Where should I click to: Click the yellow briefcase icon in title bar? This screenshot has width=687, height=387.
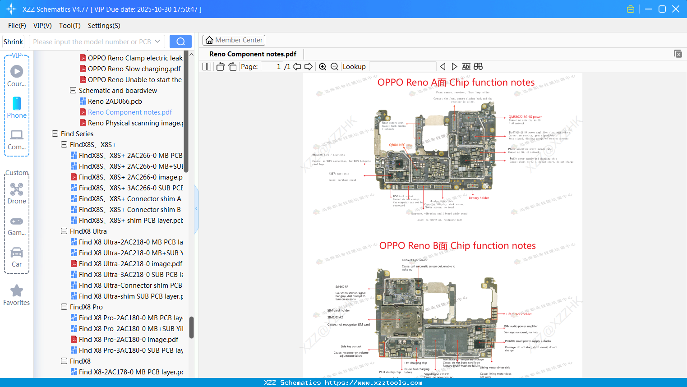click(x=631, y=9)
